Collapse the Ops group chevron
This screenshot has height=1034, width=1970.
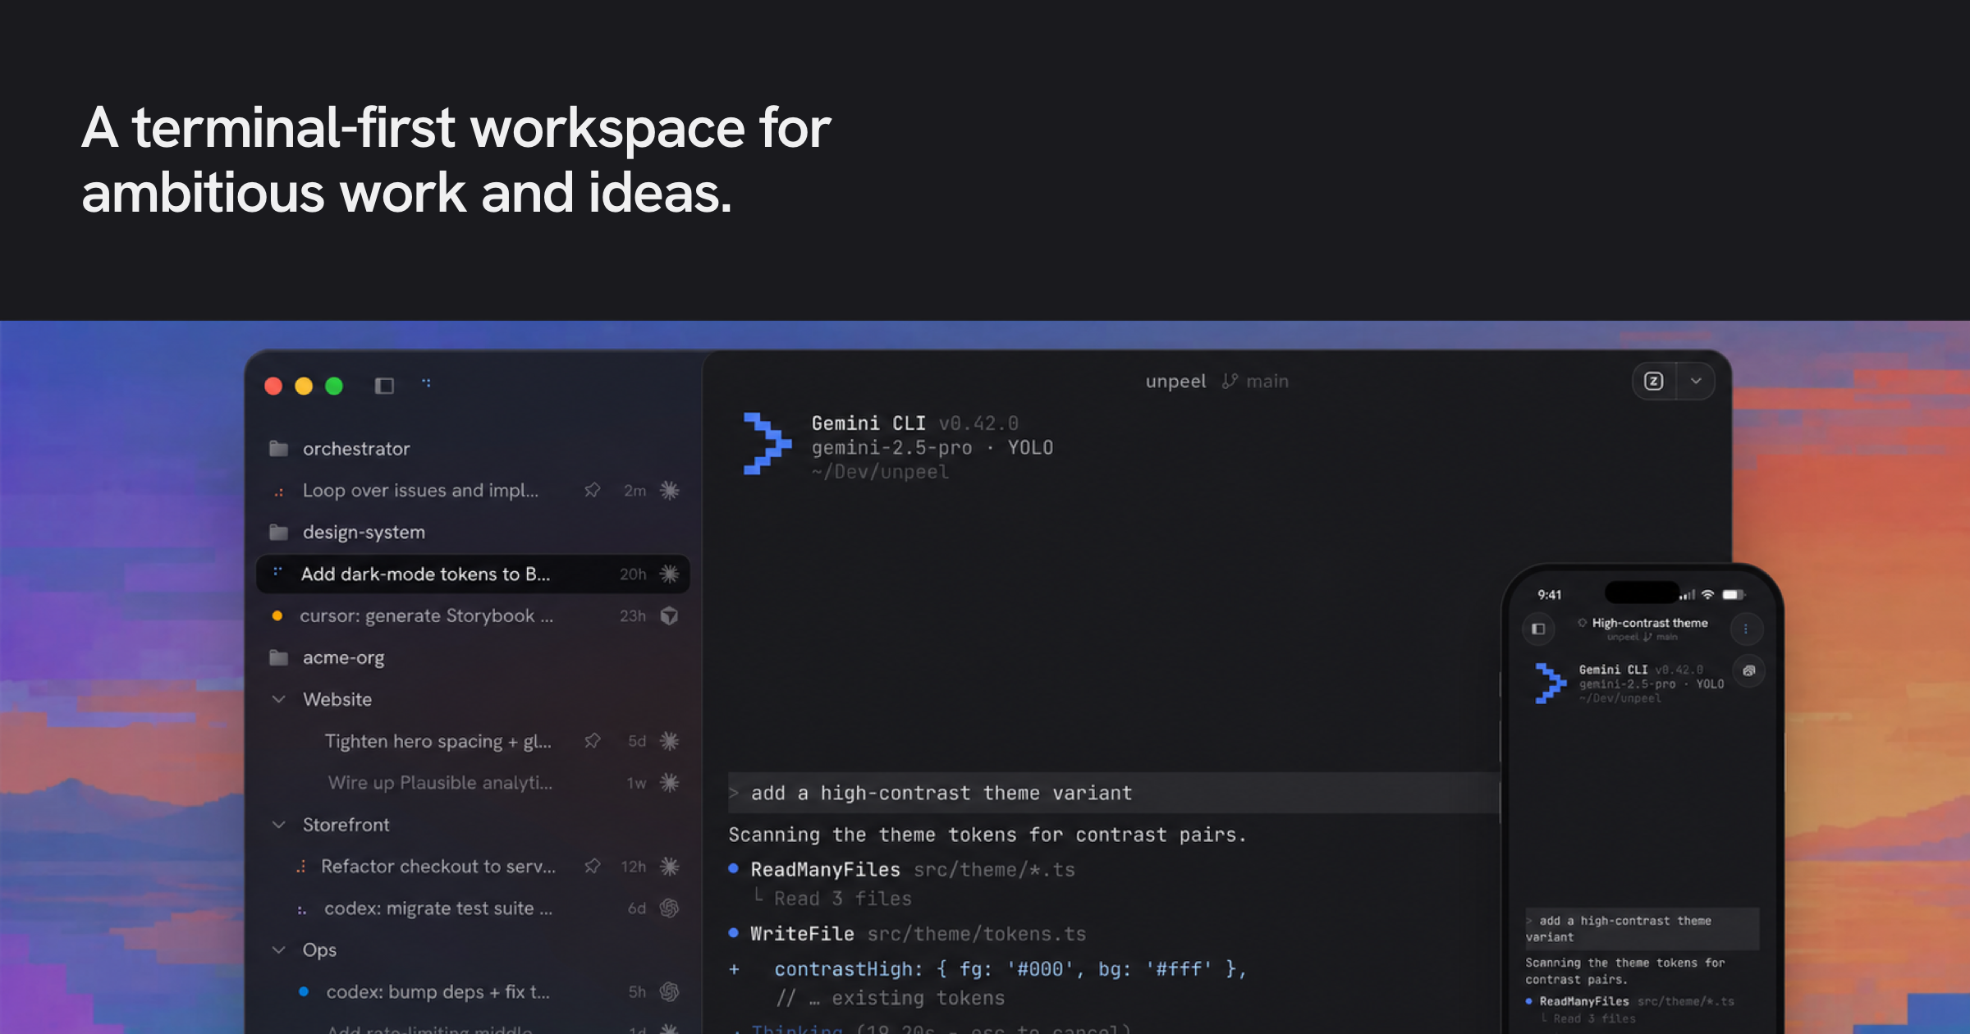coord(279,949)
